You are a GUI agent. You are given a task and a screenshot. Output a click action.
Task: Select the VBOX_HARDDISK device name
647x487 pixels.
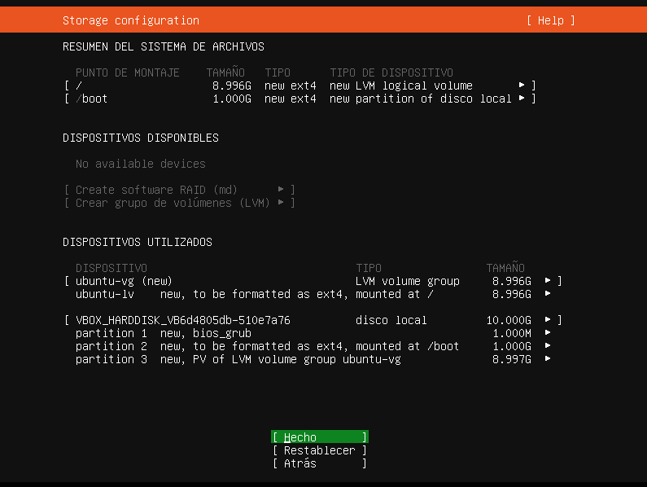pyautogui.click(x=182, y=320)
